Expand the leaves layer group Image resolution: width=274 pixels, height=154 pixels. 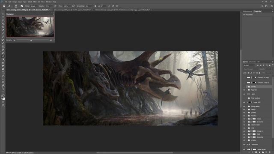pos(247,87)
